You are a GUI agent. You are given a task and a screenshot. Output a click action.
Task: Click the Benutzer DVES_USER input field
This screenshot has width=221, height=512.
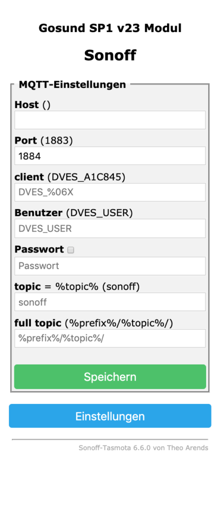[110, 228]
